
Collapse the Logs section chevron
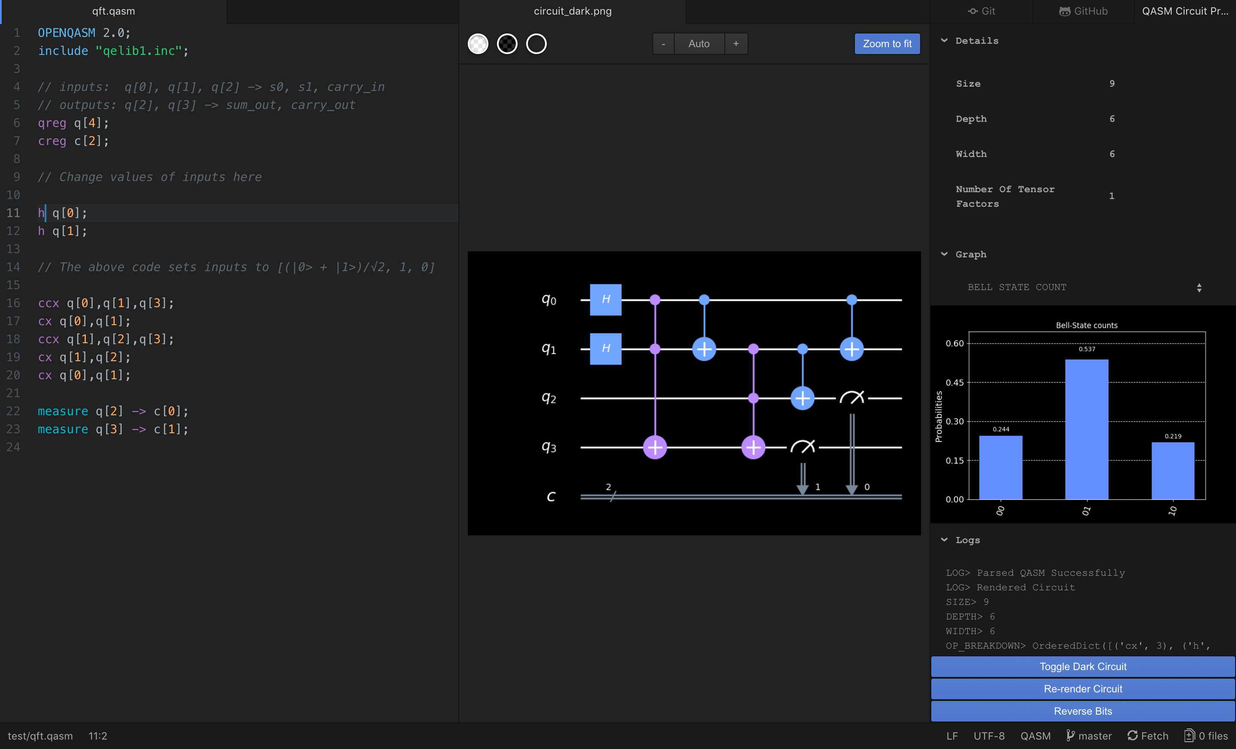944,539
